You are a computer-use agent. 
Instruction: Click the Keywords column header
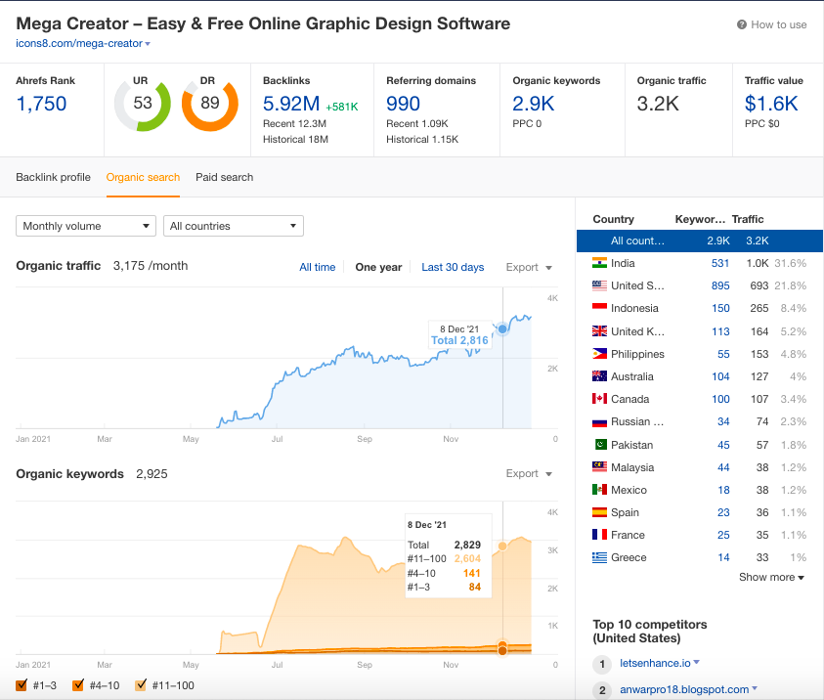coord(700,219)
